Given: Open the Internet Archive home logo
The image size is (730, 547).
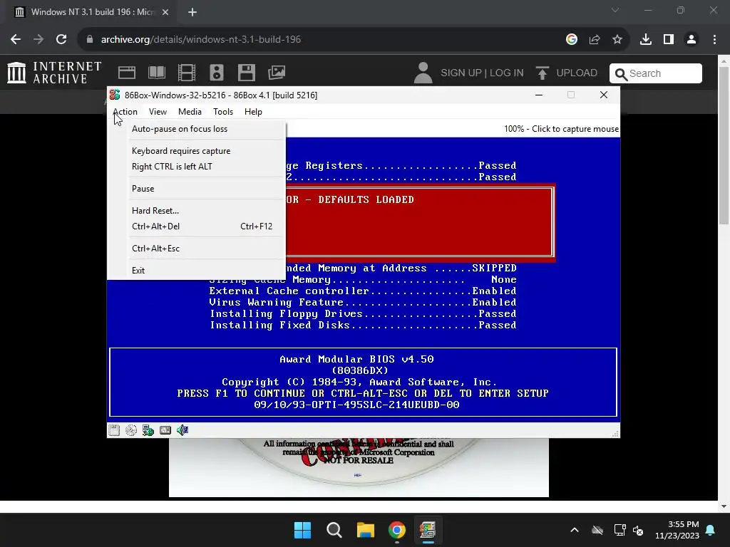Looking at the screenshot, I should (x=54, y=73).
